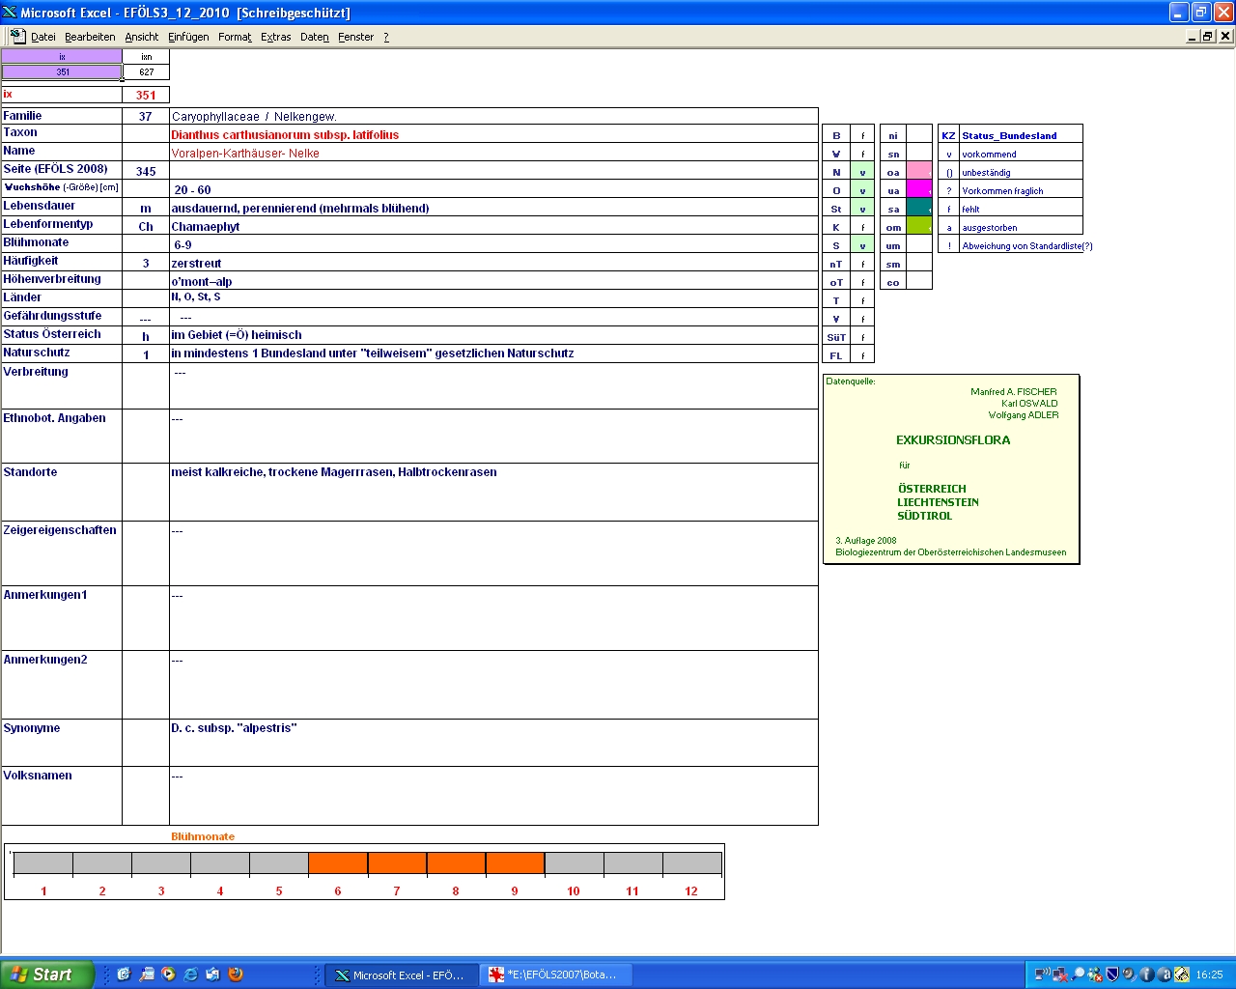Select the purple cell containing 351

[x=62, y=71]
